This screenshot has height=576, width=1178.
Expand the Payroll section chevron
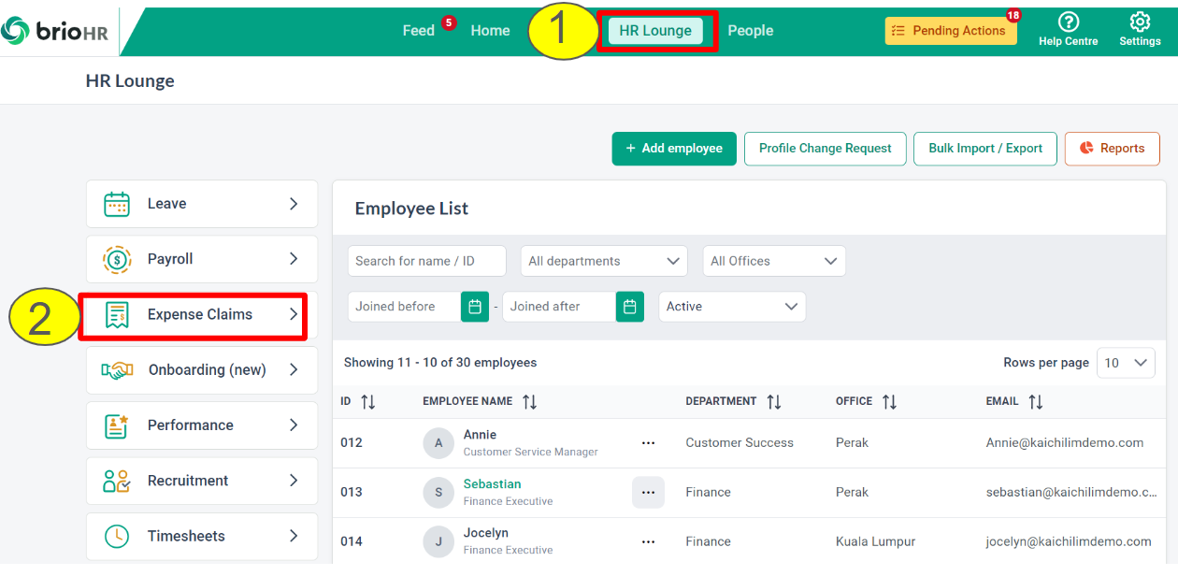tap(294, 259)
